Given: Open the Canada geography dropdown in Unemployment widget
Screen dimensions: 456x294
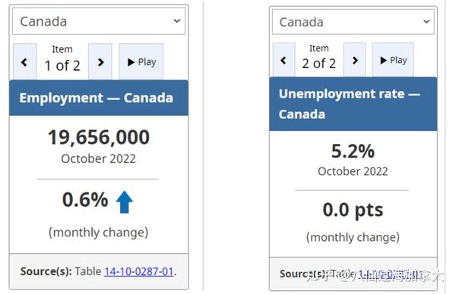Looking at the screenshot, I should click(353, 22).
